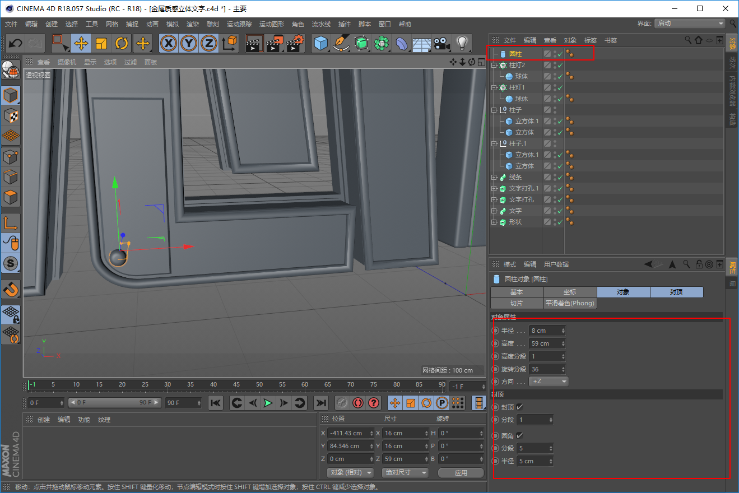The width and height of the screenshot is (739, 493).
Task: Activate the Move tool in the top toolbar
Action: [x=81, y=43]
